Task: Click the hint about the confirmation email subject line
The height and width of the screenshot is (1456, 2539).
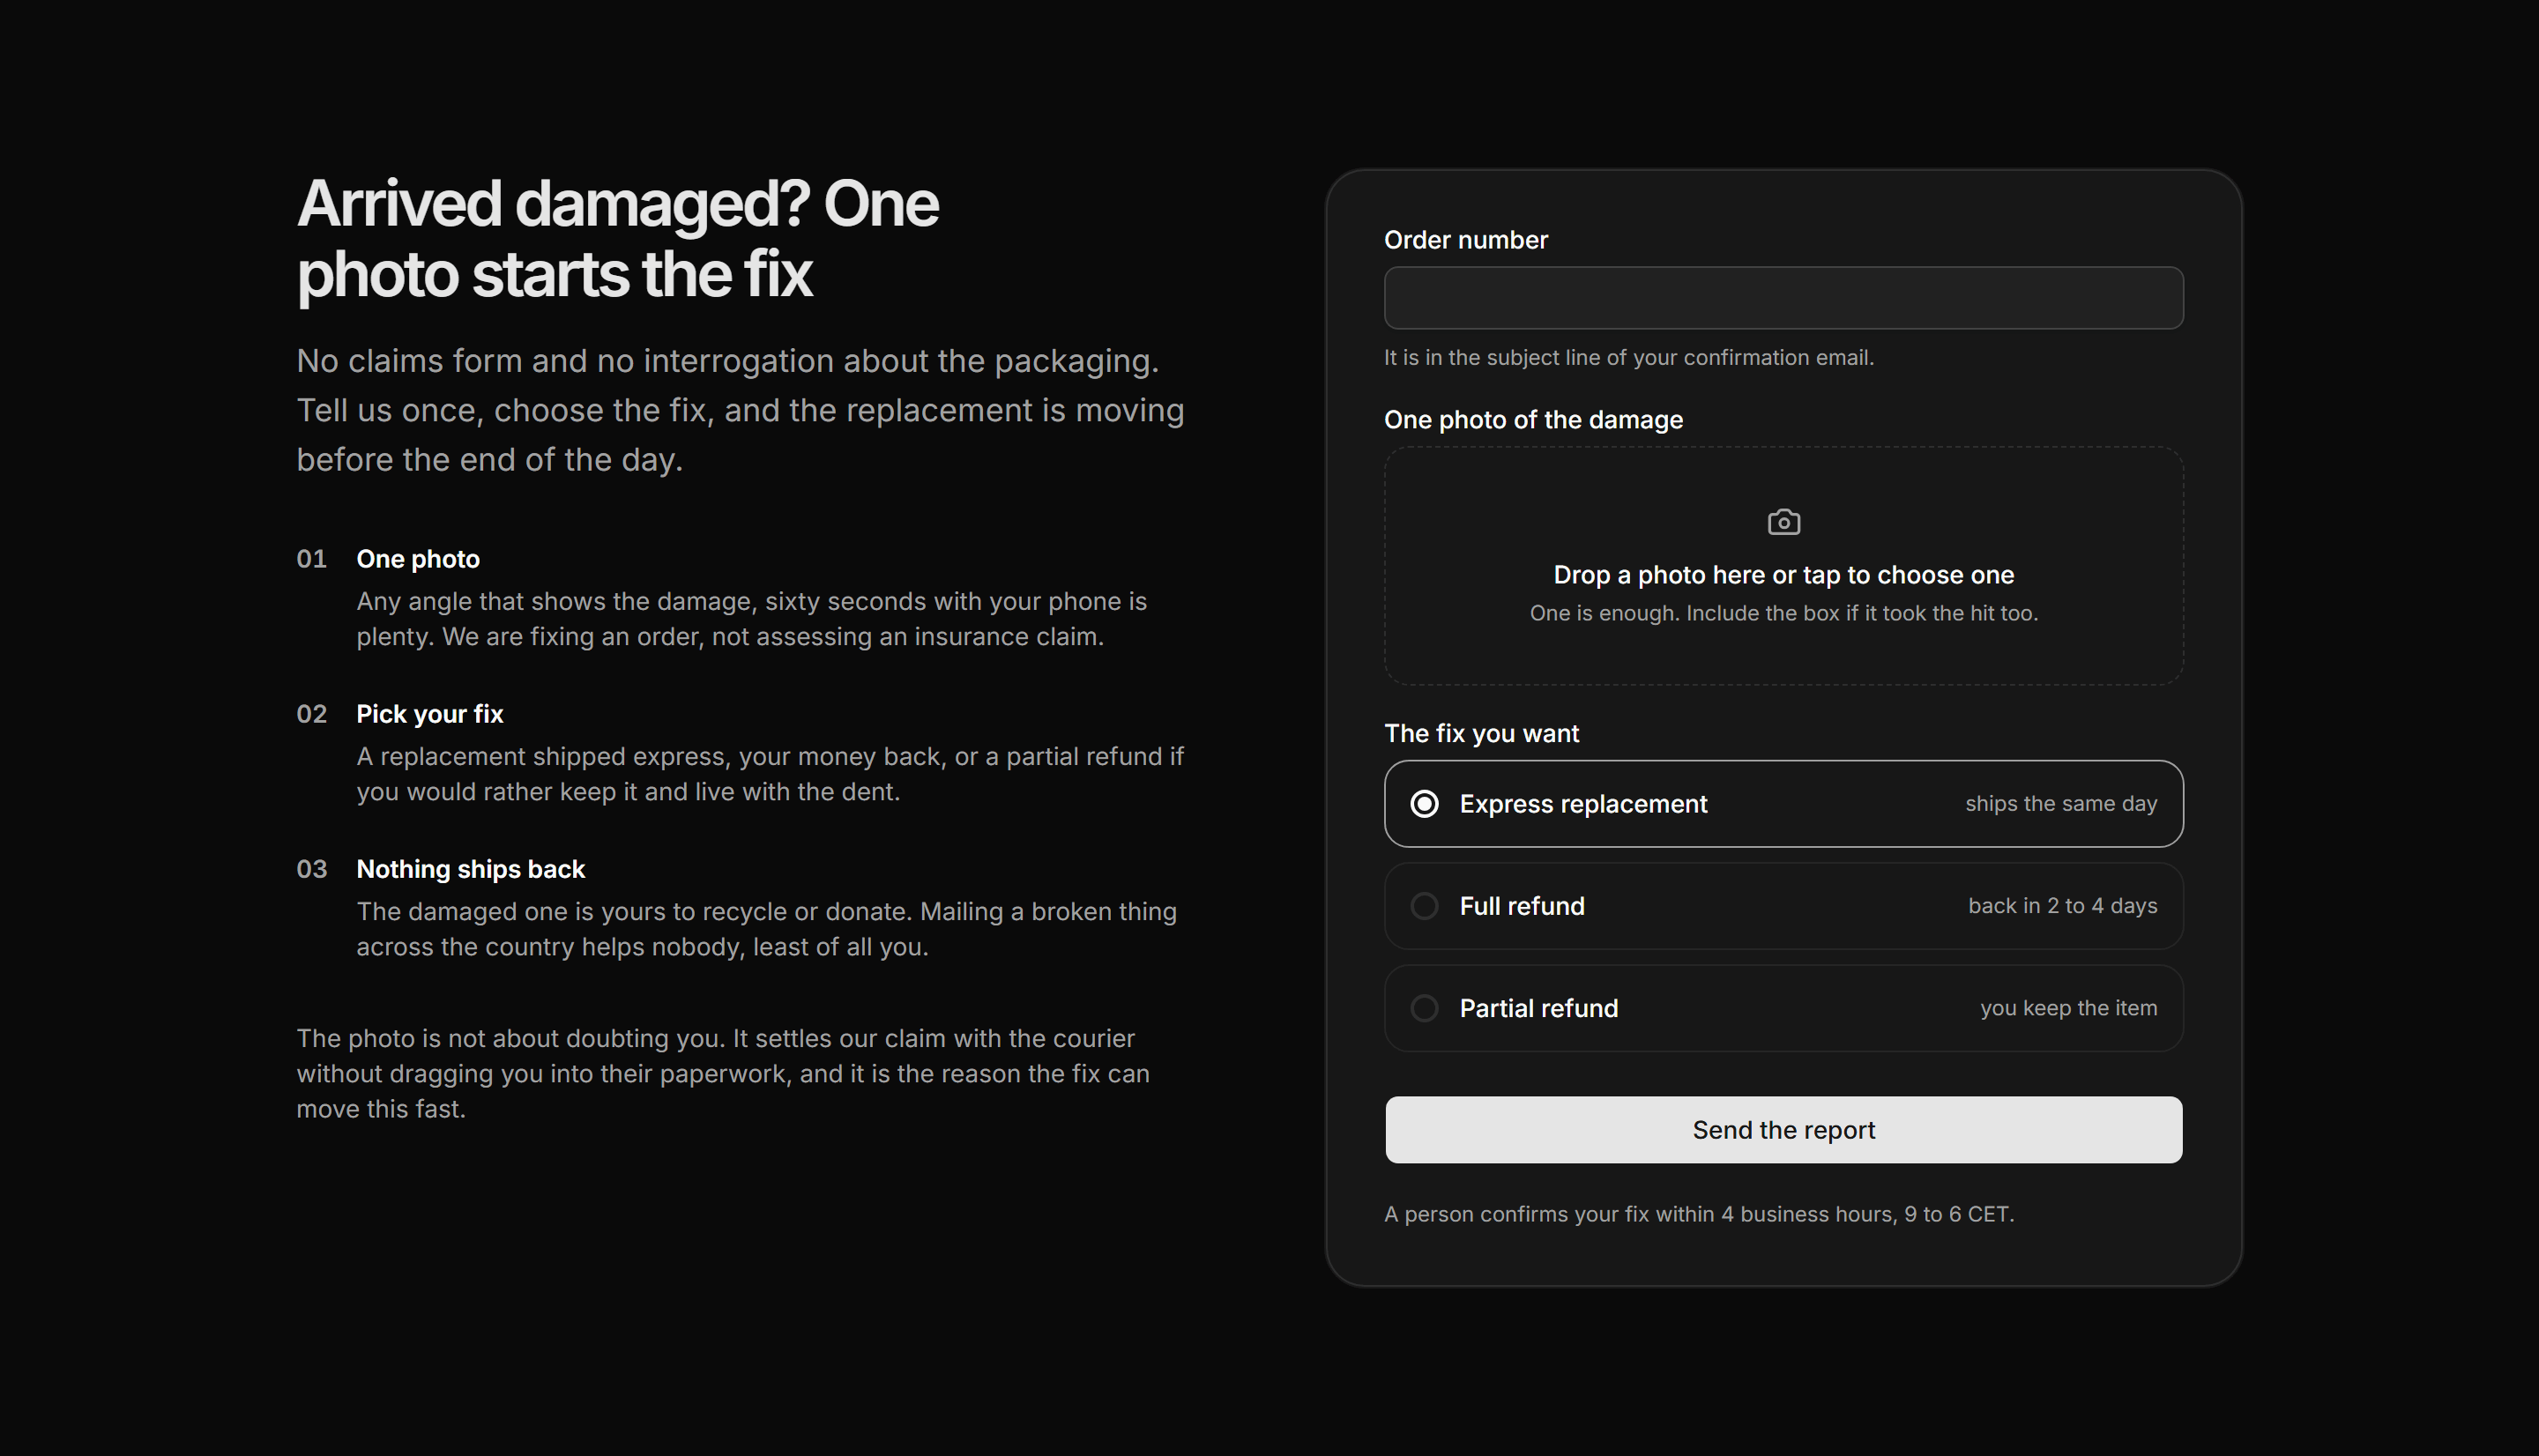Action: (1628, 358)
